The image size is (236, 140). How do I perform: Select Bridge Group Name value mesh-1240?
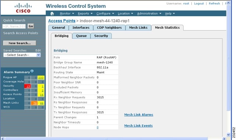pyautogui.click(x=105, y=62)
